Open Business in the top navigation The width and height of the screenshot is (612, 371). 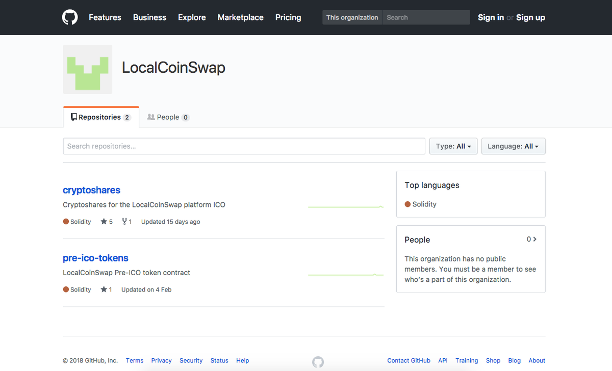(149, 17)
